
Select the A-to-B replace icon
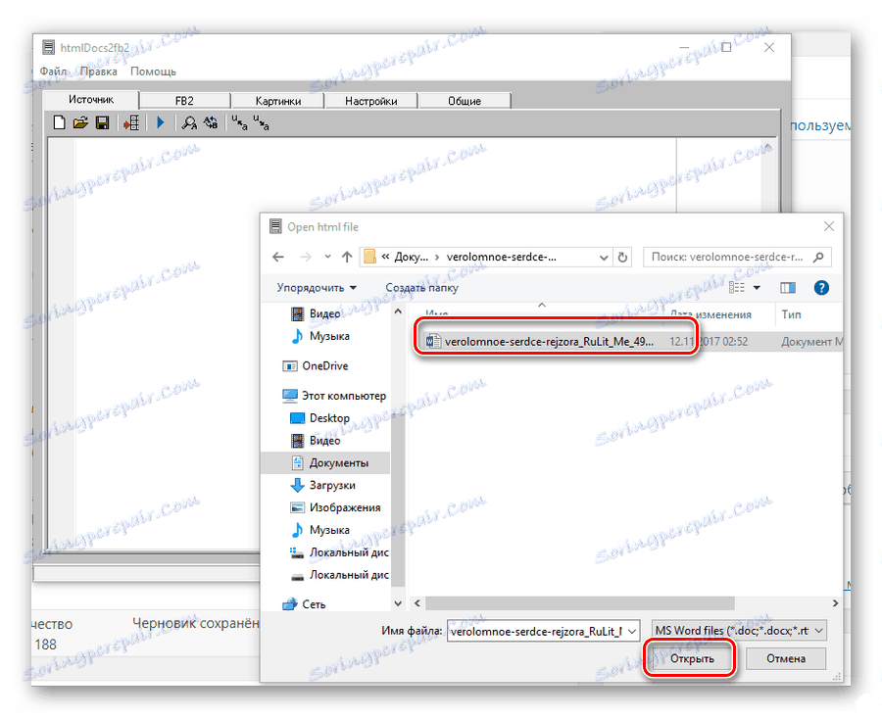pos(211,121)
